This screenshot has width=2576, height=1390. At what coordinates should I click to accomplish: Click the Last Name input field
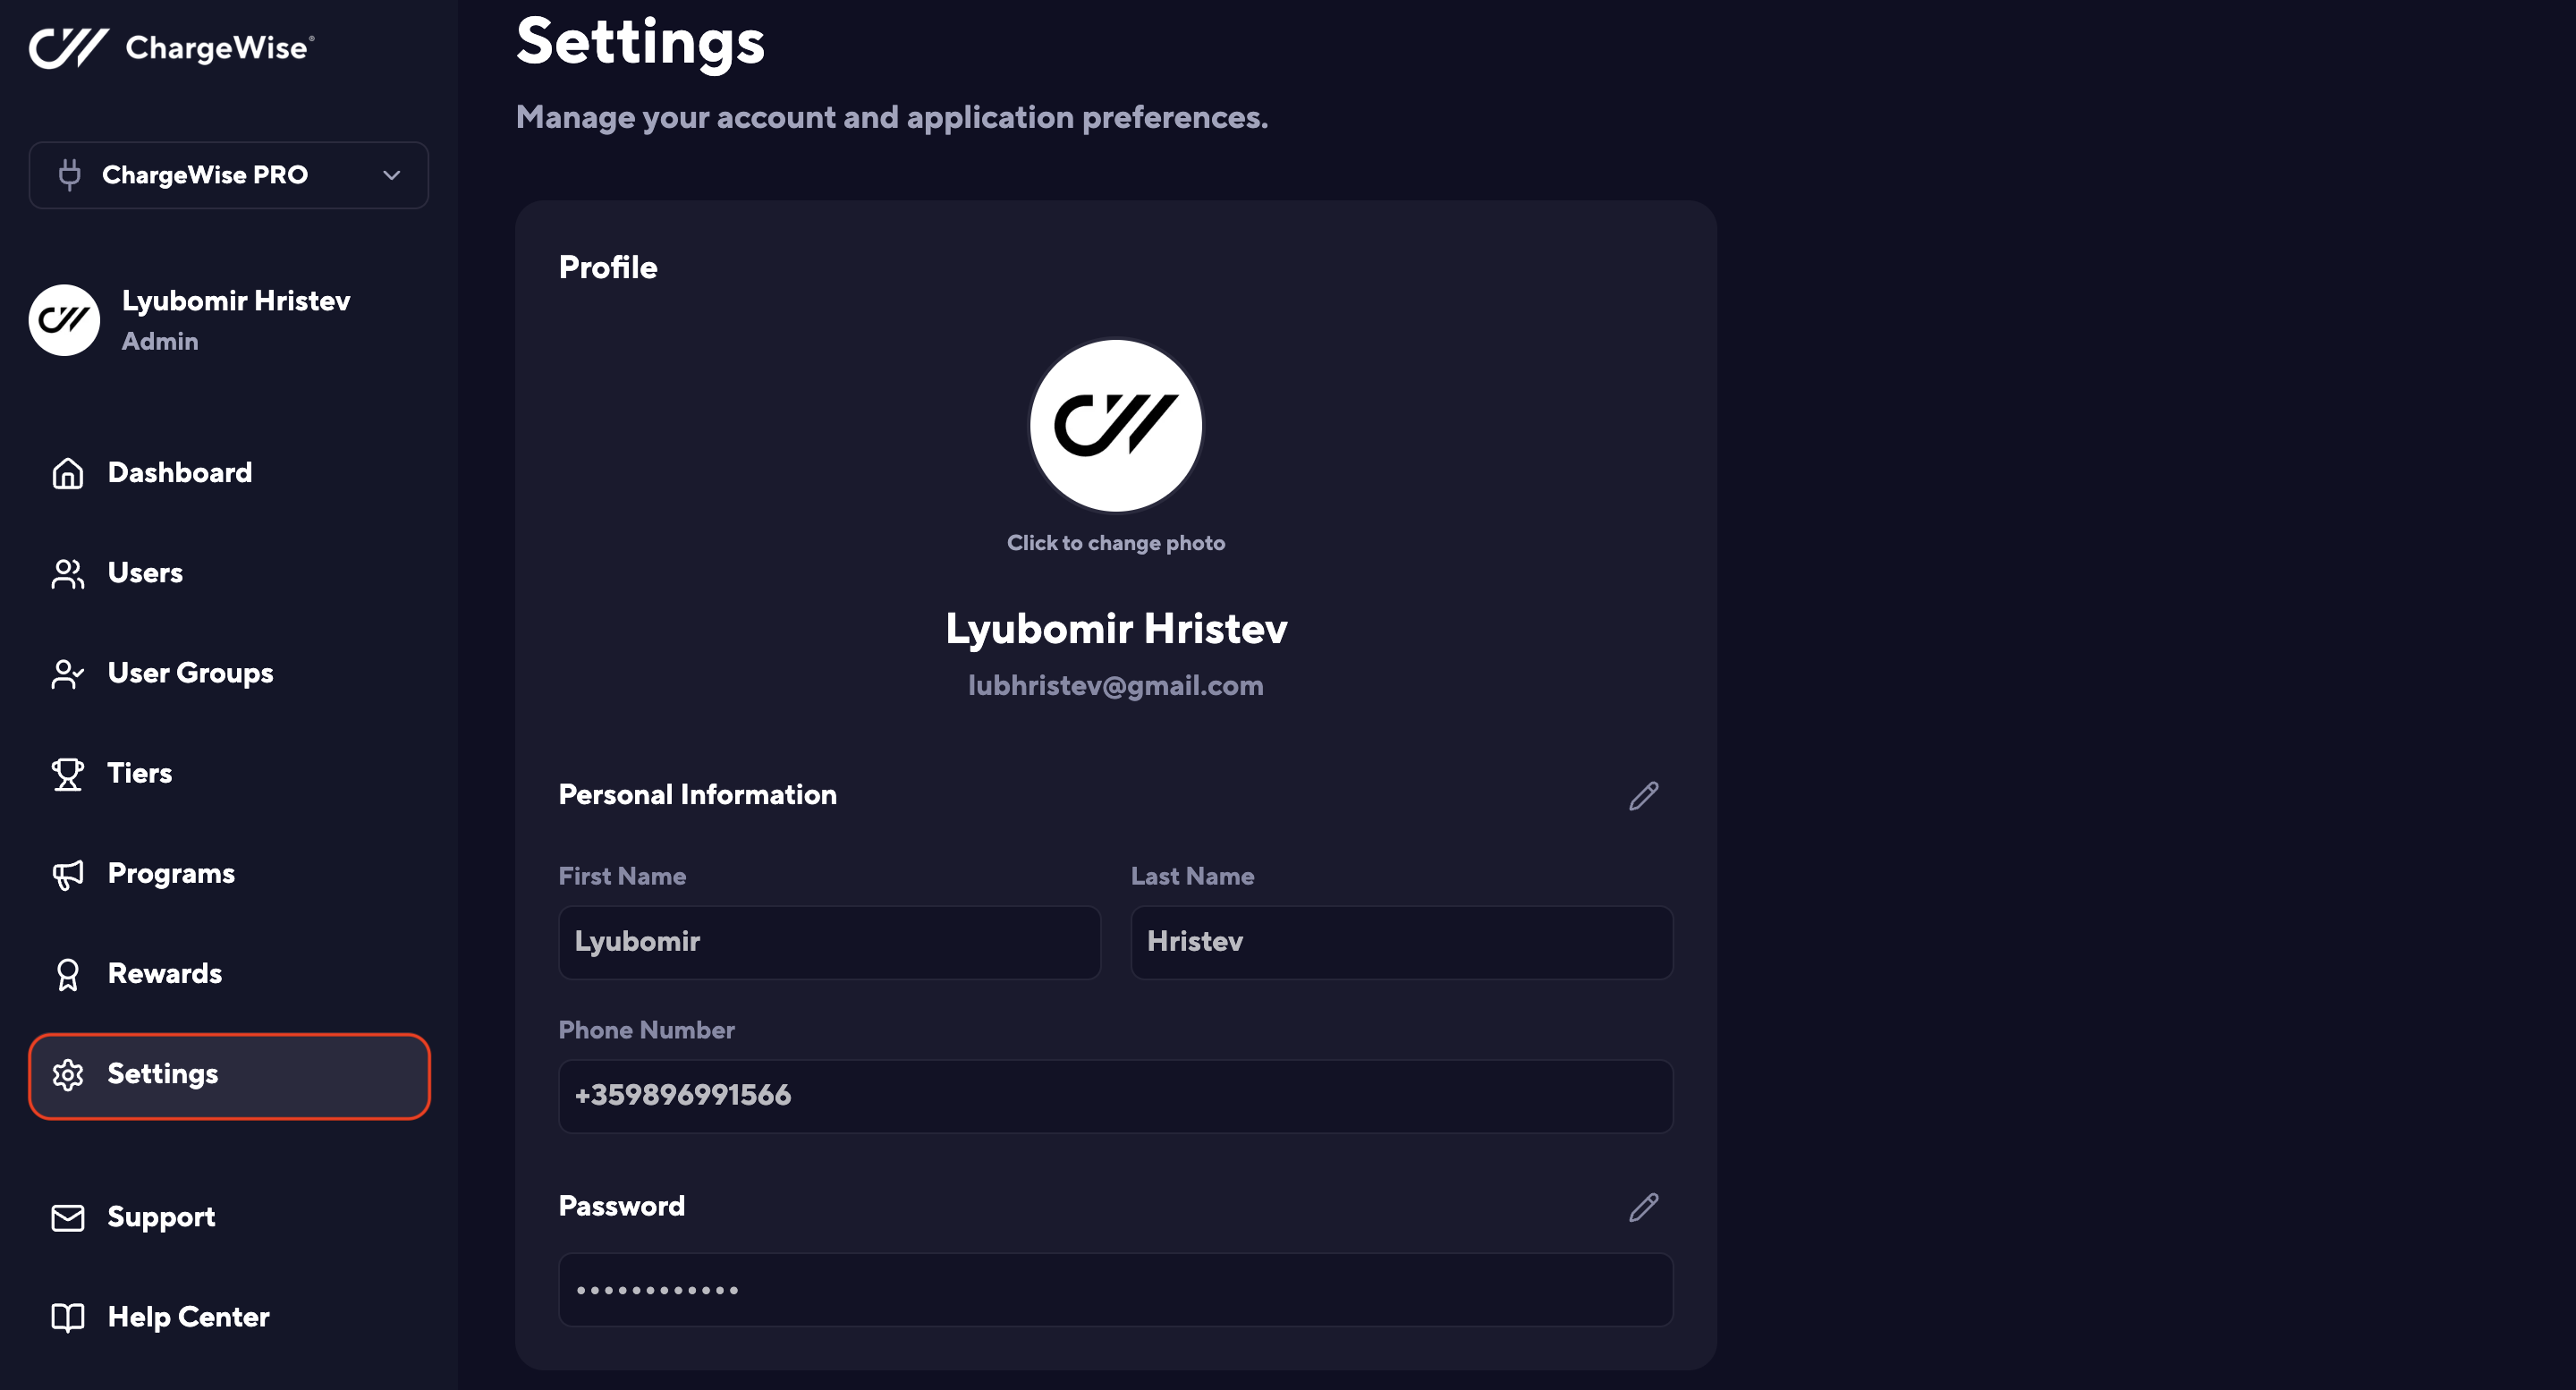[1400, 942]
